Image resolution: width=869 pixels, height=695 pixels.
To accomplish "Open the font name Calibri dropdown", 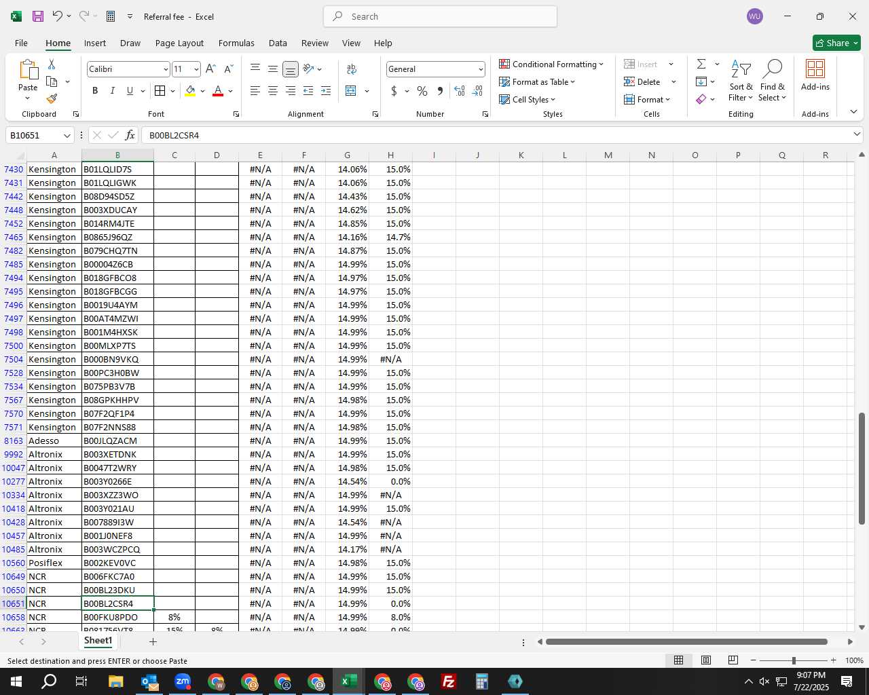I will click(165, 69).
